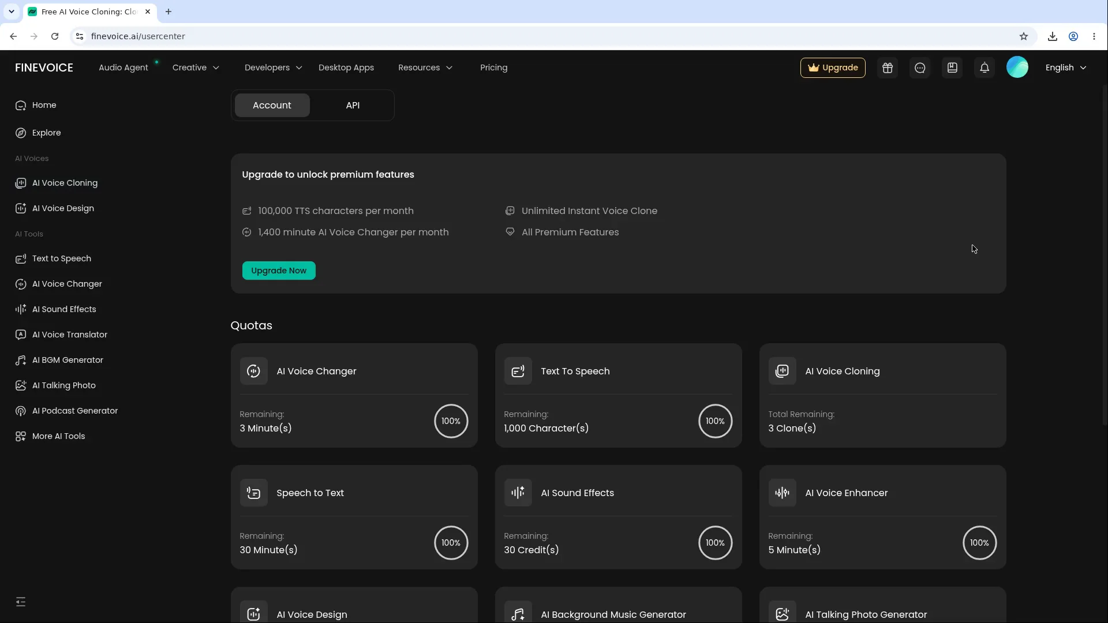The height and width of the screenshot is (623, 1108).
Task: Open AI Voice Design in sidebar
Action: pyautogui.click(x=55, y=208)
